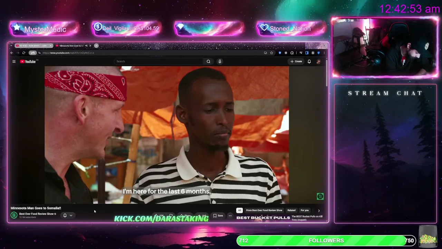442x249 pixels.
Task: Click the Stoned_Nation overlay badge
Action: click(291, 28)
